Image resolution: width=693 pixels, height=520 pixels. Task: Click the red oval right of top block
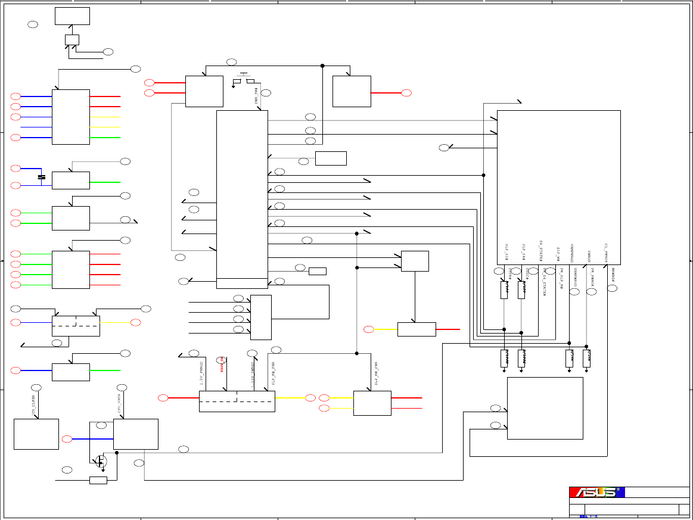[406, 93]
